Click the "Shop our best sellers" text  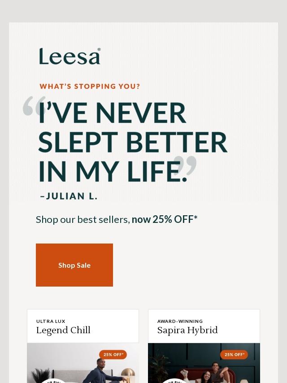pyautogui.click(x=83, y=219)
